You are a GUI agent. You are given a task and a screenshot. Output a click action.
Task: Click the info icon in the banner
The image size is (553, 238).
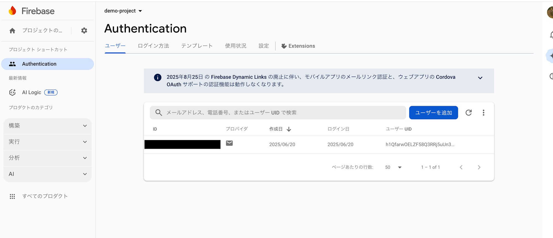(x=158, y=77)
